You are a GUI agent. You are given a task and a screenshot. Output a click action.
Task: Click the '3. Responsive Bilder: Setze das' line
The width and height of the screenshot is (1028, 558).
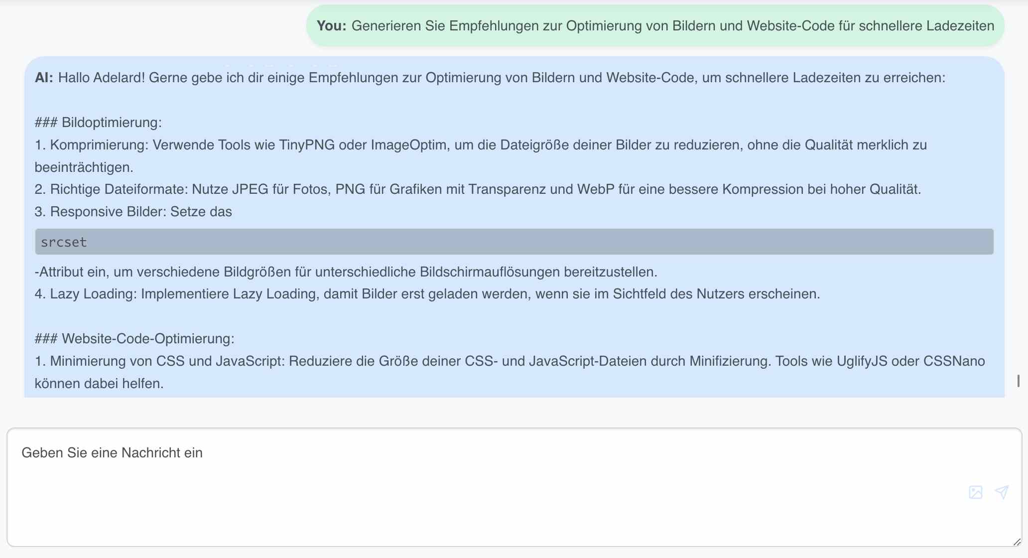click(133, 212)
